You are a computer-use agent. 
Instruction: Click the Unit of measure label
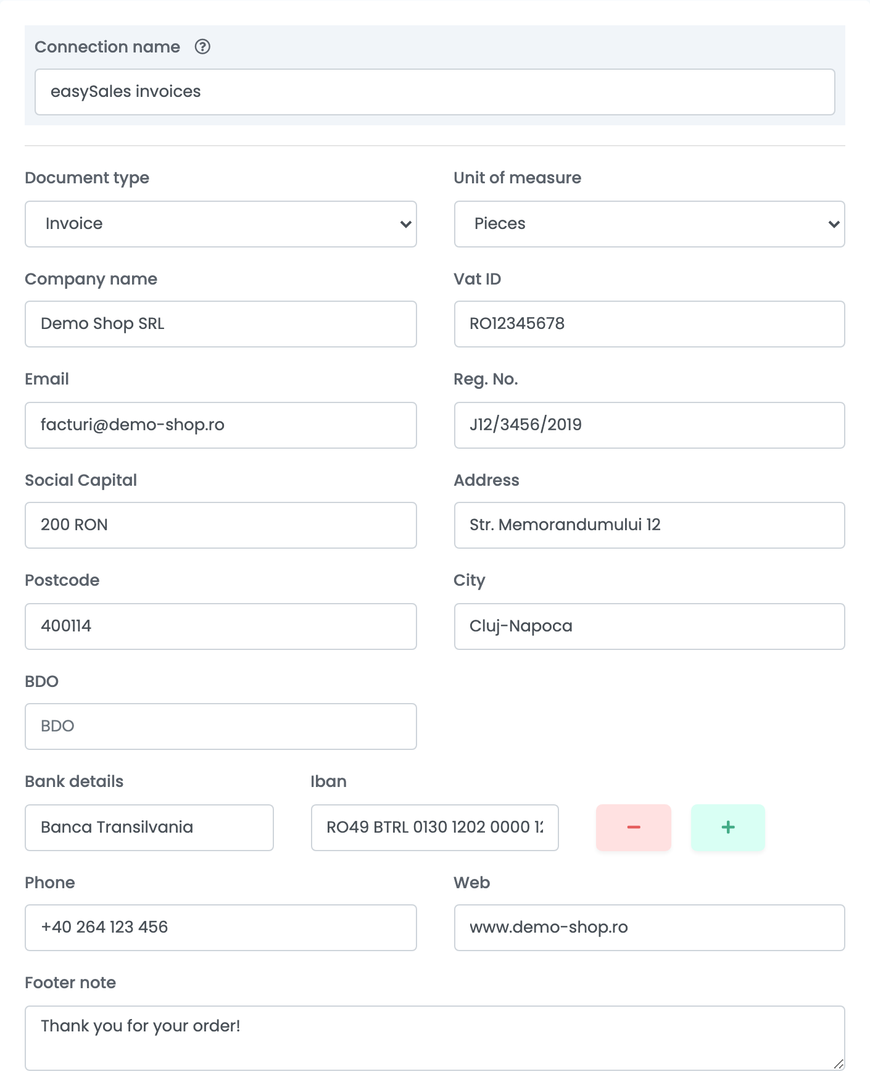[517, 178]
